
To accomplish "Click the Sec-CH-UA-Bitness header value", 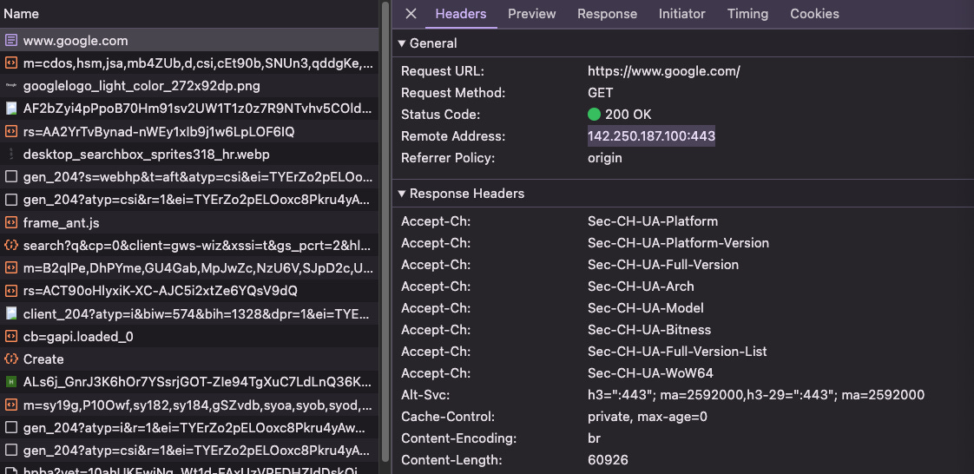I will click(x=649, y=330).
